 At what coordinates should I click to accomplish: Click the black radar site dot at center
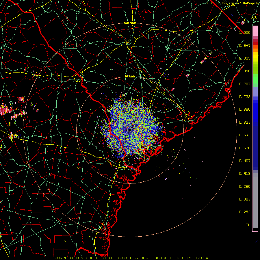(x=130, y=130)
